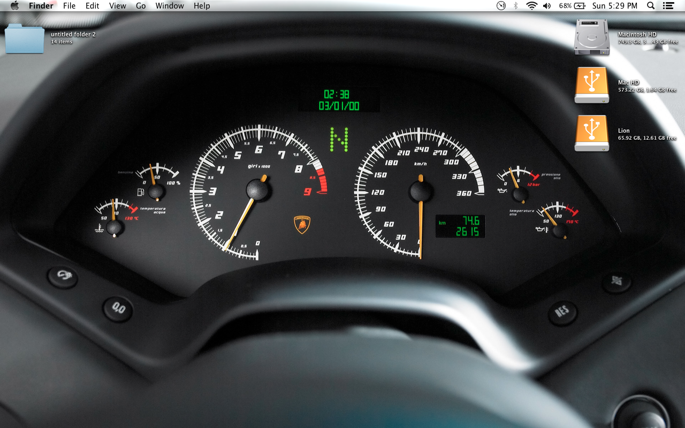
Task: Open the Go menu
Action: coord(141,6)
